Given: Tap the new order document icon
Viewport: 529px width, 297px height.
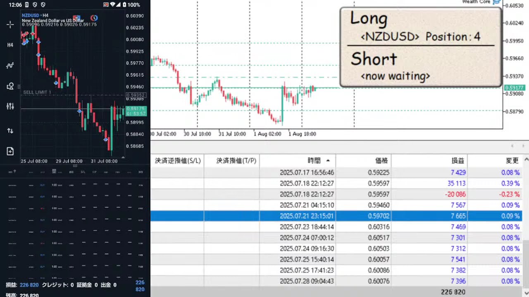Looking at the screenshot, I should 10,151.
